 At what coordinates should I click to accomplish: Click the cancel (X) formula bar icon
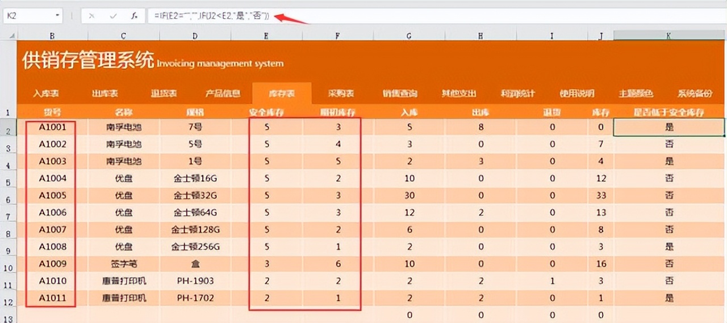[92, 16]
